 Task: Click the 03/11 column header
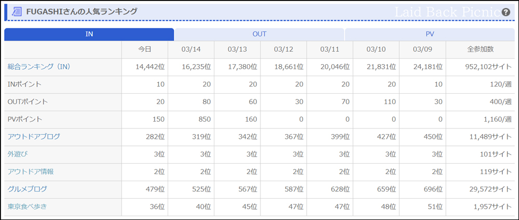coord(330,50)
